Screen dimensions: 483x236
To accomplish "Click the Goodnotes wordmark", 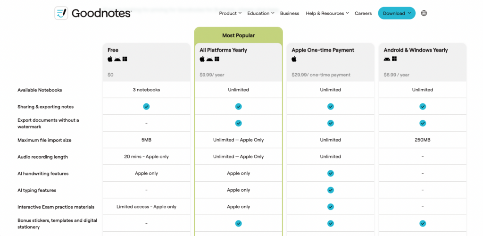I will tap(102, 13).
